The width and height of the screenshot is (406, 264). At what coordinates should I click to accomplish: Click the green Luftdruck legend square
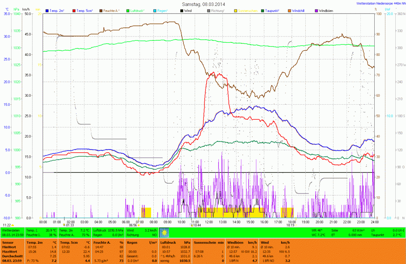(x=128, y=11)
